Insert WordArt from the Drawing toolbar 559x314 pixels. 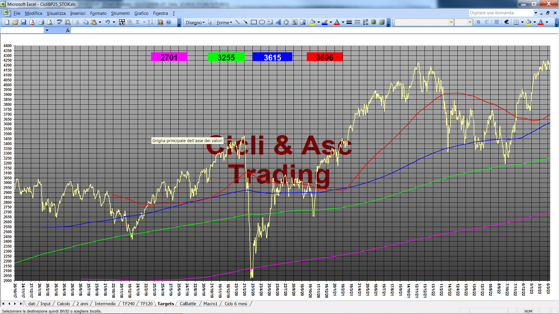coord(278,22)
